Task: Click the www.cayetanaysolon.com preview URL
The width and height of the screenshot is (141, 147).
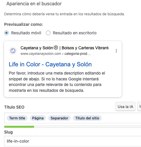Action: tap(41, 54)
